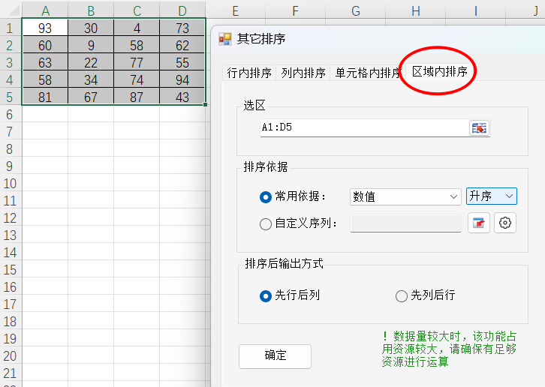Switch to the 行内排序 tab
The width and height of the screenshot is (545, 387).
(x=249, y=73)
